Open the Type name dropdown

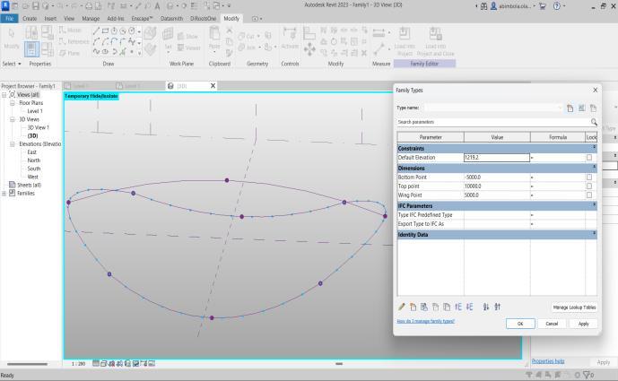(560, 108)
